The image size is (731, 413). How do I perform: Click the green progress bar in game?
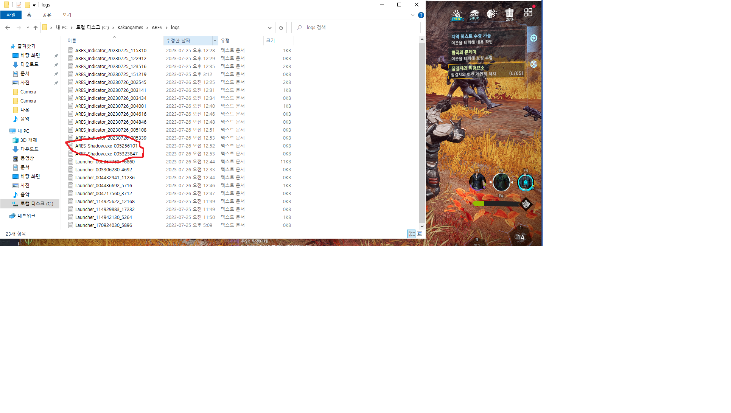[x=478, y=203]
